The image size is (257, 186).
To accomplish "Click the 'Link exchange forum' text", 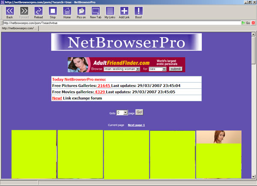I will tap(82, 98).
